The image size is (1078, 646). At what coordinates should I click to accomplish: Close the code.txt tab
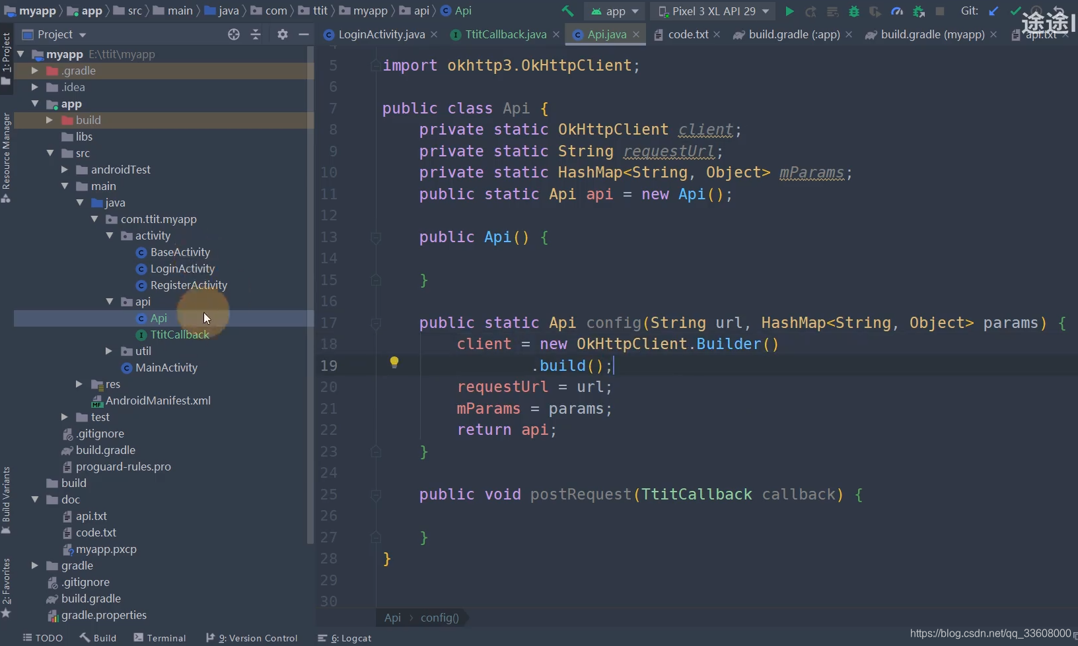pyautogui.click(x=717, y=34)
